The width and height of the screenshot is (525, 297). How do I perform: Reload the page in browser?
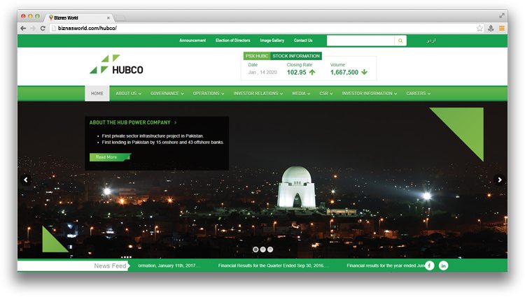coord(43,28)
